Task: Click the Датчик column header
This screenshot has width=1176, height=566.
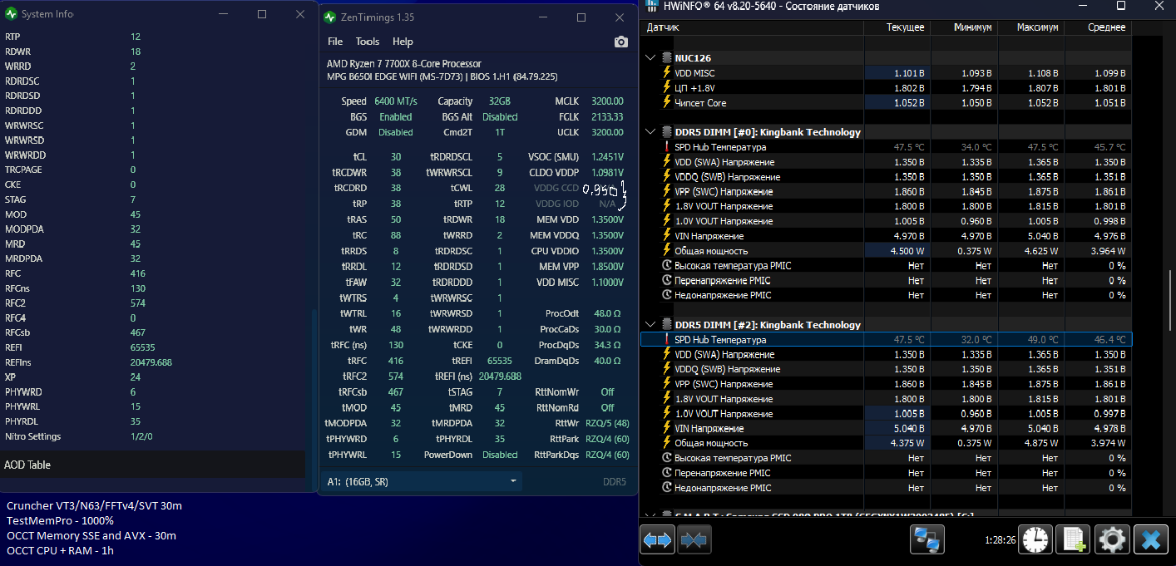Action: [x=752, y=27]
